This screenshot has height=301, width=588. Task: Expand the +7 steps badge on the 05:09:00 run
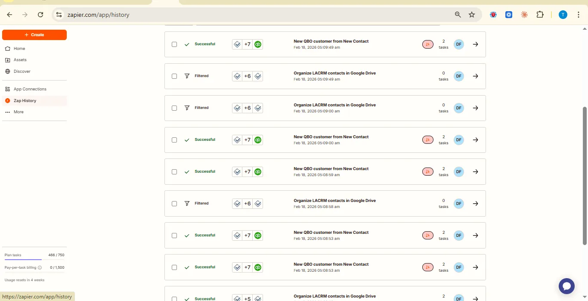pos(248,140)
